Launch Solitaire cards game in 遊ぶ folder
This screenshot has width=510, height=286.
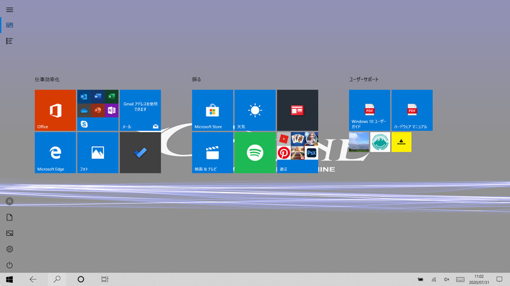point(298,139)
